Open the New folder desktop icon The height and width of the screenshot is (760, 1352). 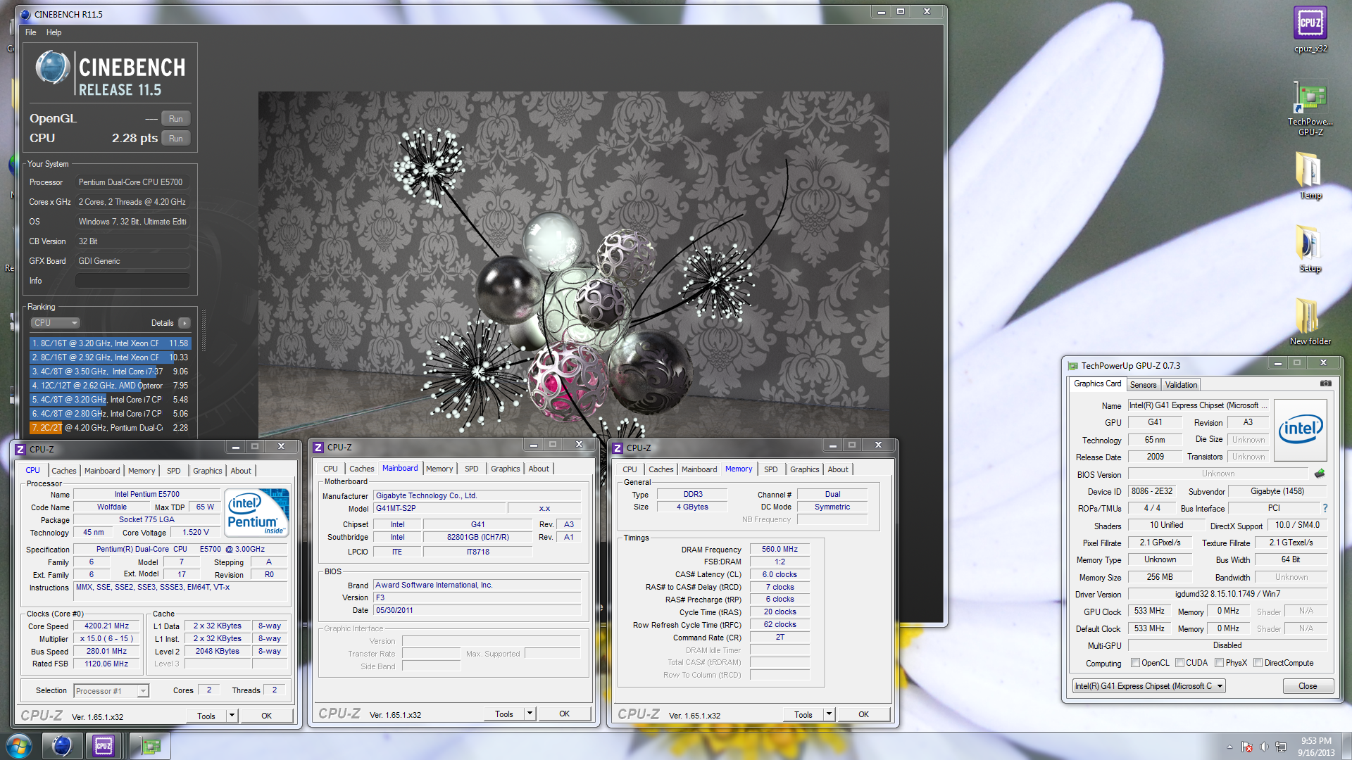click(x=1310, y=322)
